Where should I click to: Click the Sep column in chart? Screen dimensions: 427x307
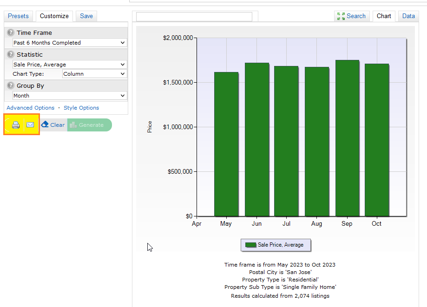click(347, 138)
